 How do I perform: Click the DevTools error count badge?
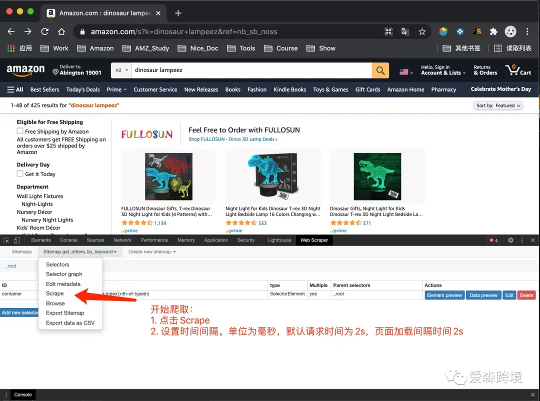[494, 240]
